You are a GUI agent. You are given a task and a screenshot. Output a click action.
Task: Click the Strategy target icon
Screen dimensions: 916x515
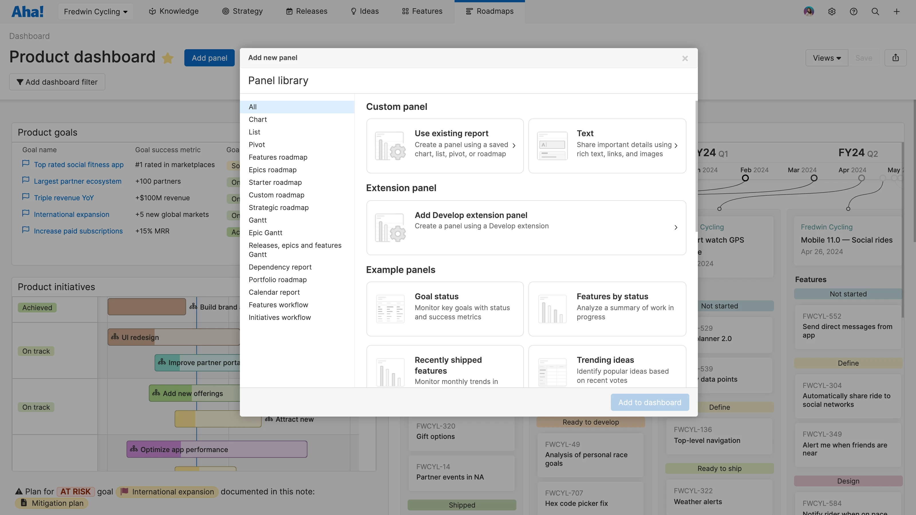(226, 11)
